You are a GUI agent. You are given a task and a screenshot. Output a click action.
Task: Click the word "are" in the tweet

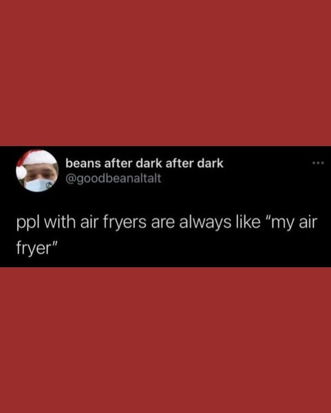click(x=162, y=223)
